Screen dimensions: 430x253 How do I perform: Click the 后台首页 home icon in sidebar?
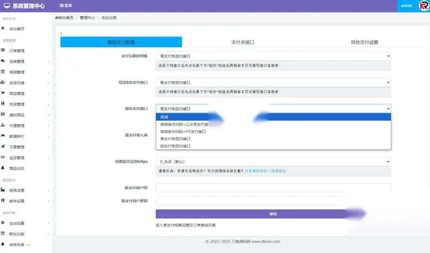(x=3, y=28)
